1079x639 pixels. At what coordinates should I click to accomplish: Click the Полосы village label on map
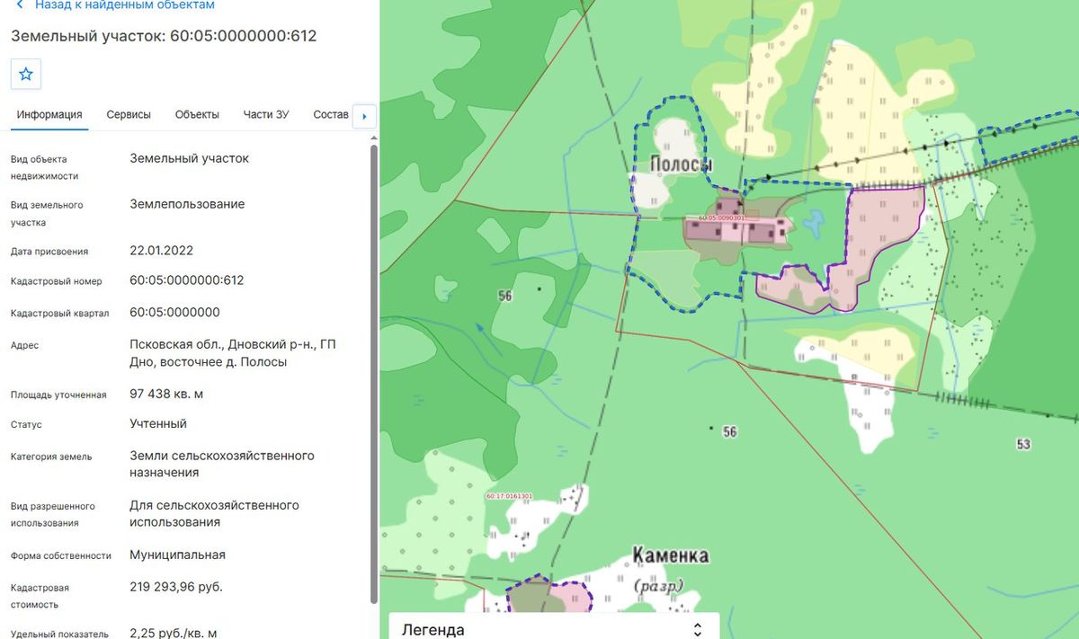[x=682, y=163]
